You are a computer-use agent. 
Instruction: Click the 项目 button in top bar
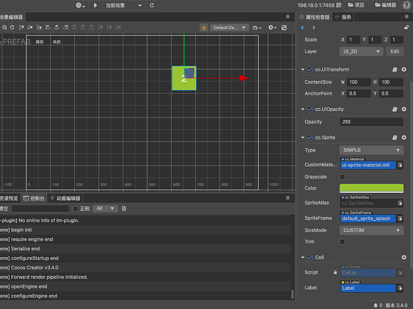tap(355, 5)
